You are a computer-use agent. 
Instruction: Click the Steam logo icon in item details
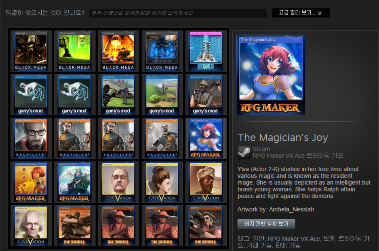click(x=244, y=152)
